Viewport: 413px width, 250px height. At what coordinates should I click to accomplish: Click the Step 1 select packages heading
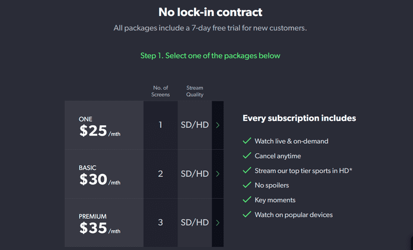click(x=210, y=56)
